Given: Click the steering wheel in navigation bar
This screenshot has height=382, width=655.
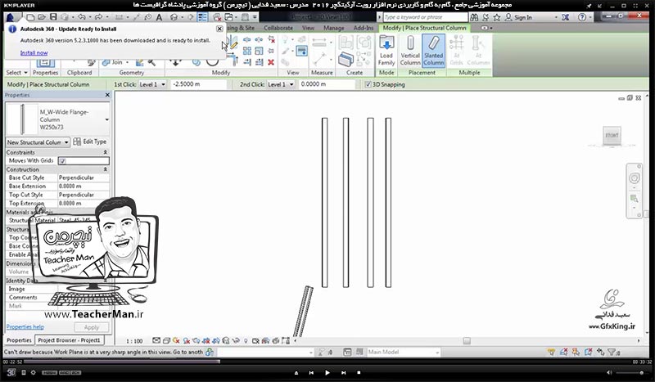Looking at the screenshot, I should pyautogui.click(x=634, y=178).
